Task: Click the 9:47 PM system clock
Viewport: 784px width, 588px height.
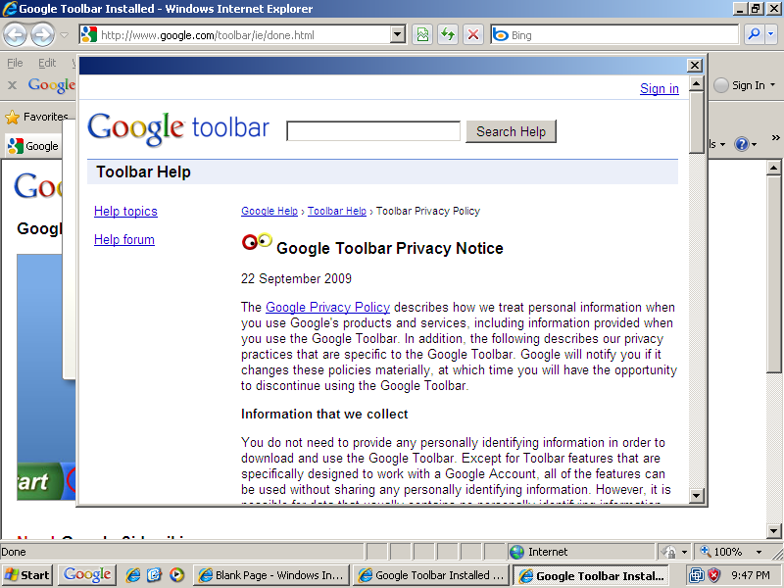Action: coord(751,575)
